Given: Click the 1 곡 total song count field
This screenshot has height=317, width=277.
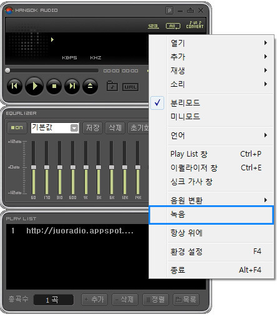Looking at the screenshot, I should [x=54, y=300].
